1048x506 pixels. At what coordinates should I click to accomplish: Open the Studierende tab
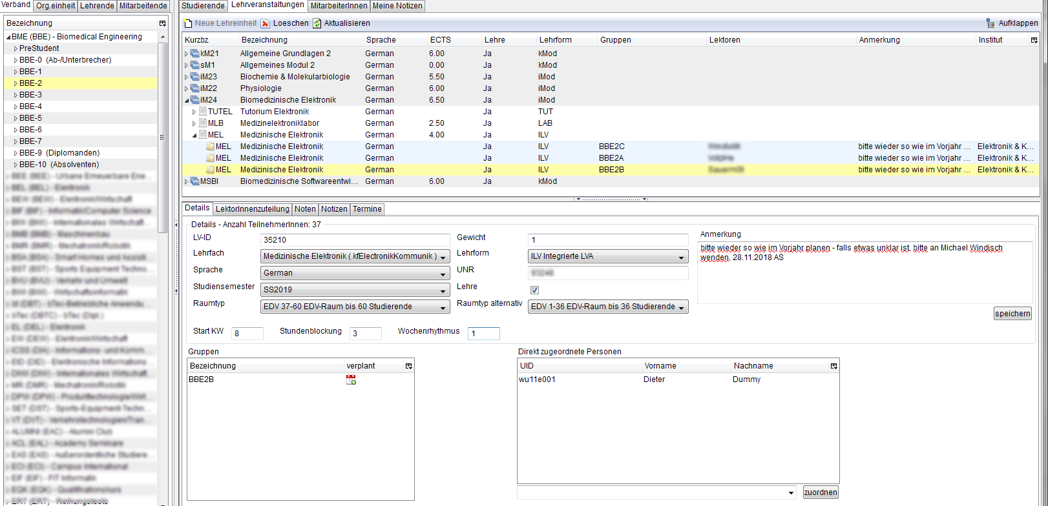click(203, 6)
